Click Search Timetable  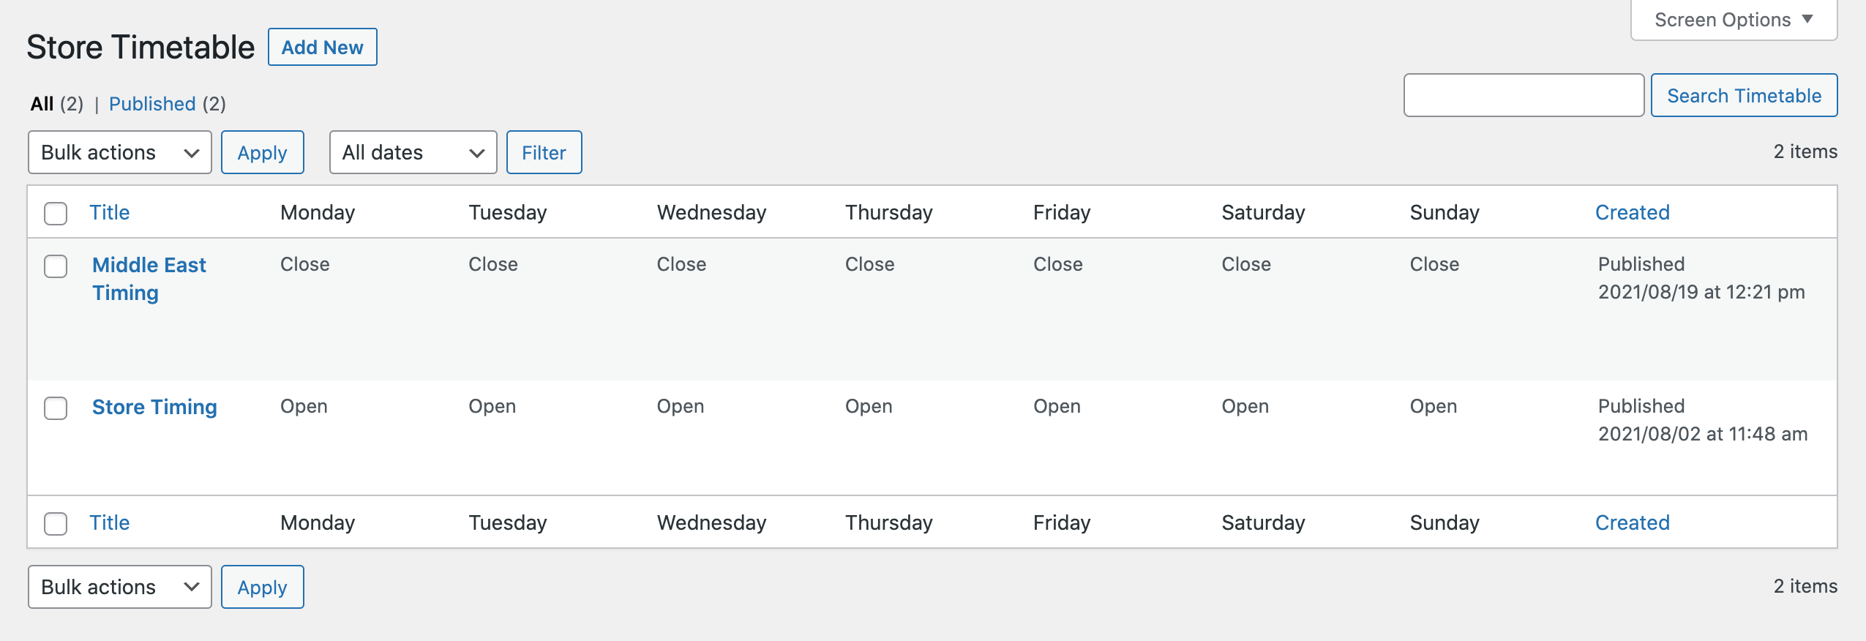pos(1744,95)
